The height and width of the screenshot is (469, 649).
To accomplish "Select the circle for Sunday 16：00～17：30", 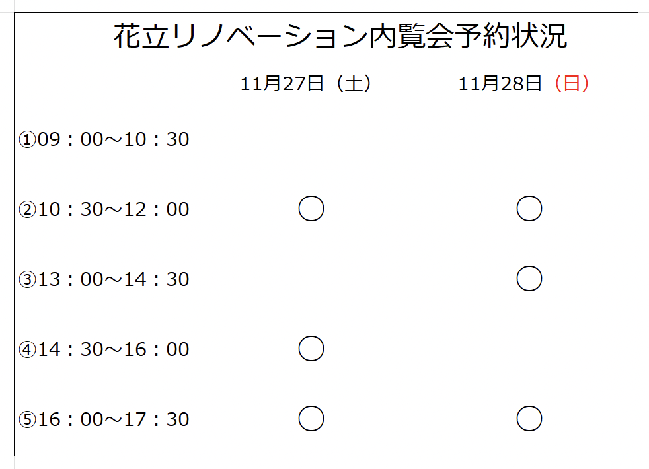I will (x=529, y=419).
